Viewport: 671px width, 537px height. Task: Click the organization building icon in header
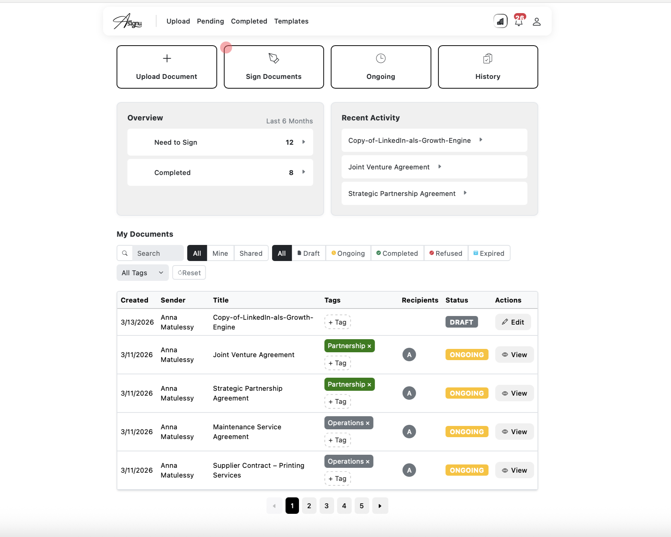(500, 21)
